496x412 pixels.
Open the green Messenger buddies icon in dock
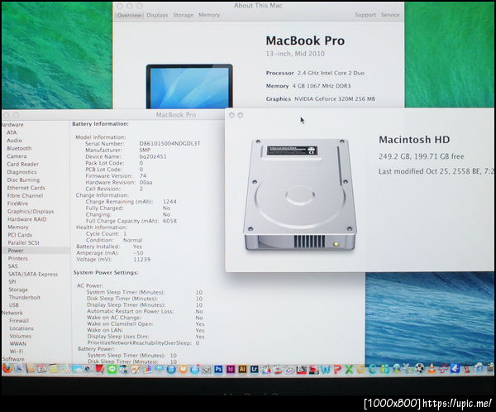[384, 369]
